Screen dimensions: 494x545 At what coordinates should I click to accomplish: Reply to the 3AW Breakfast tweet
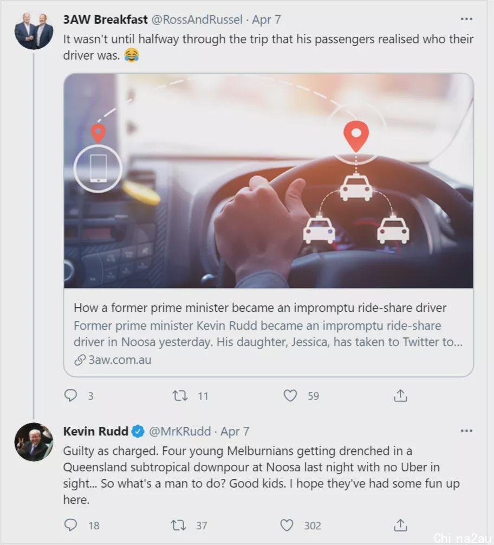71,395
